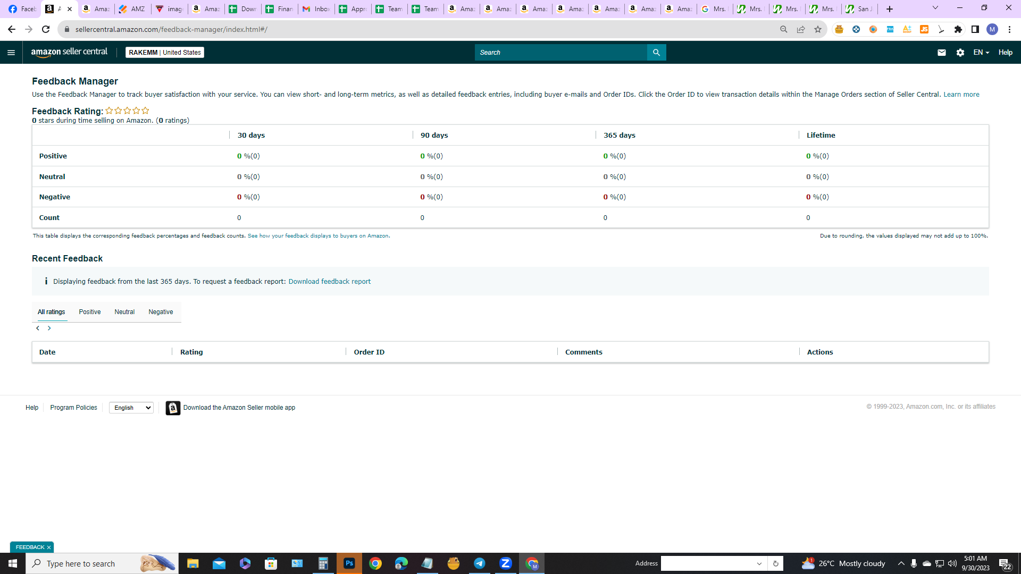Open a new browser tab with plus

[x=890, y=9]
